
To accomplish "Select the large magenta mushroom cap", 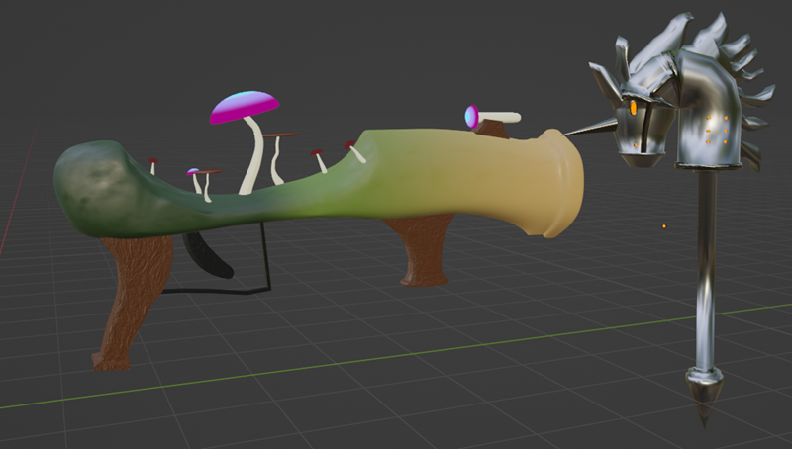I will 245,107.
